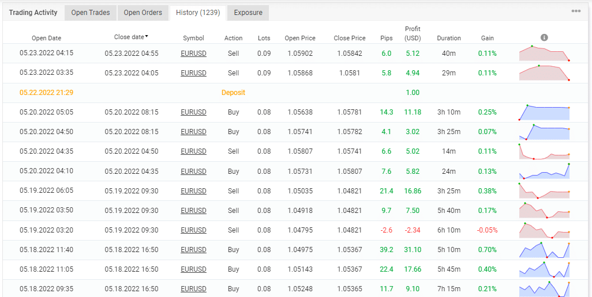The height and width of the screenshot is (297, 592).
Task: Open the three-dots options menu
Action: pos(576,12)
